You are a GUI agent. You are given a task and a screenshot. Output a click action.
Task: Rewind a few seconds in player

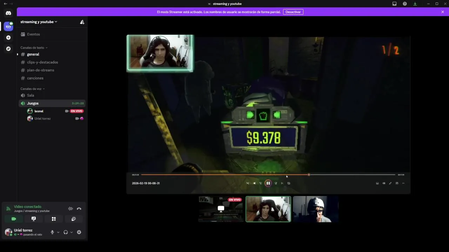pos(261,183)
